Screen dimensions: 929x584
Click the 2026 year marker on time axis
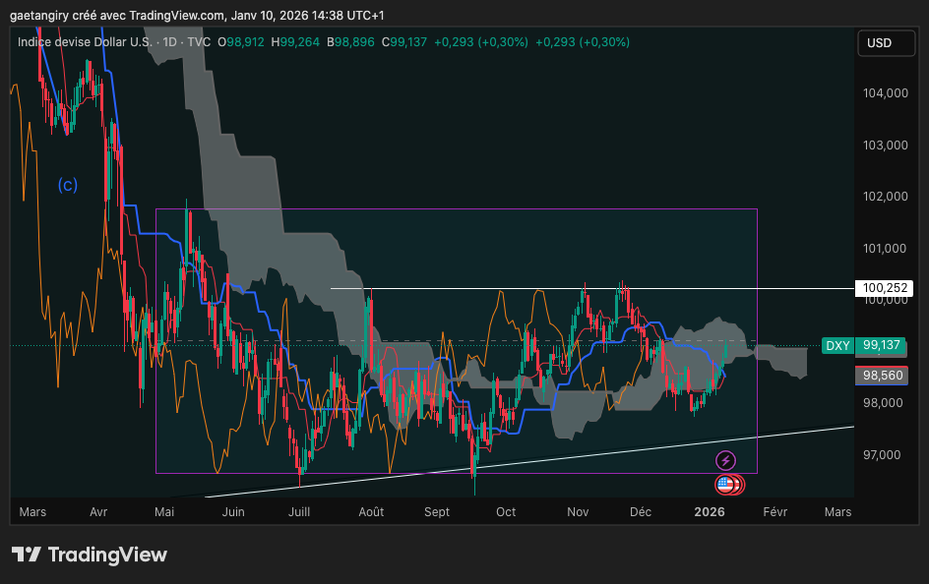[x=710, y=512]
